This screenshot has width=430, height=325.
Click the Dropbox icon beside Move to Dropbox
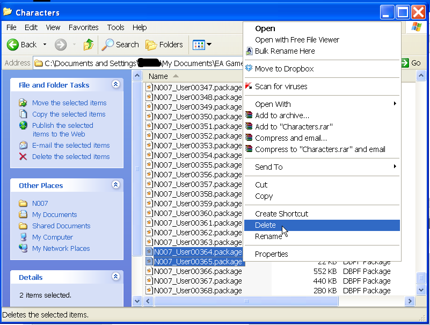tap(249, 68)
